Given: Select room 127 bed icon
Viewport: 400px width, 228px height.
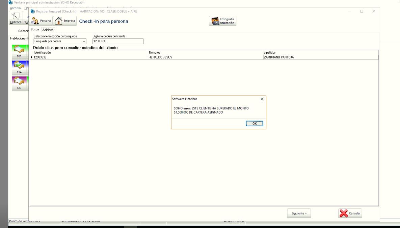Looking at the screenshot, I should [19, 83].
